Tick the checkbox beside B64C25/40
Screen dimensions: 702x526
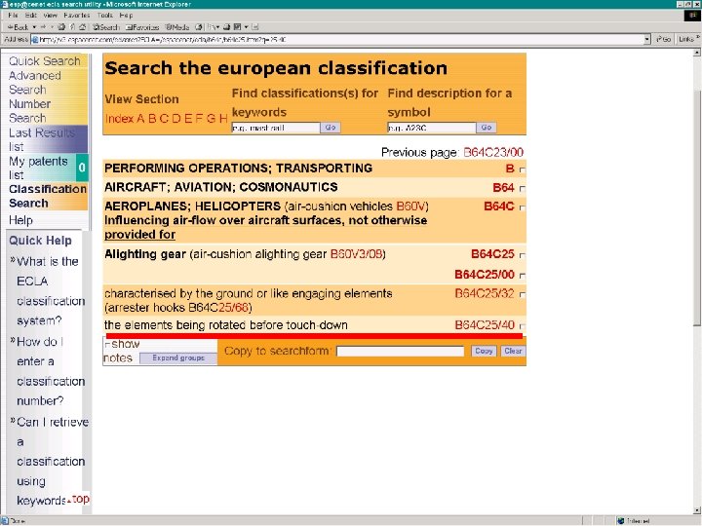pos(522,326)
